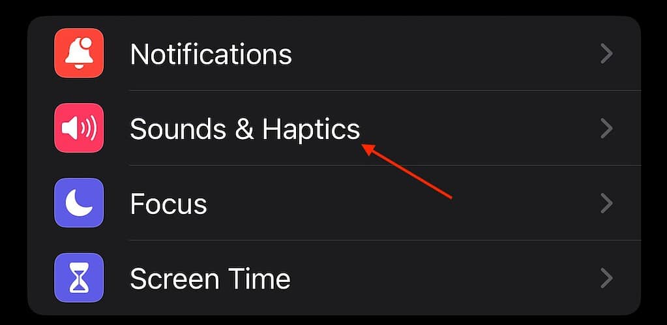Tap the hourglass Screen Time icon
This screenshot has width=667, height=325.
pyautogui.click(x=79, y=278)
